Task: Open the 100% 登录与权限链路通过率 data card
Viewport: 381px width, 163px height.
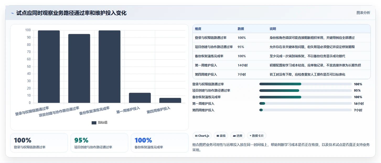Action: pyautogui.click(x=39, y=143)
